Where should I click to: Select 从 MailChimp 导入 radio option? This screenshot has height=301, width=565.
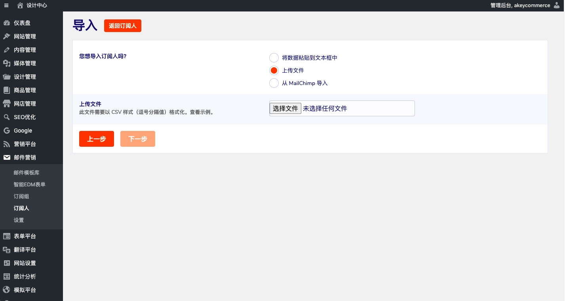point(274,83)
